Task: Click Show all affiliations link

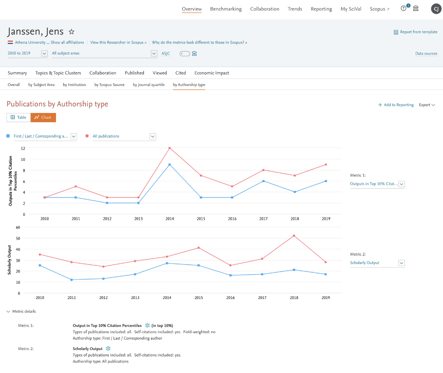Action: click(67, 42)
